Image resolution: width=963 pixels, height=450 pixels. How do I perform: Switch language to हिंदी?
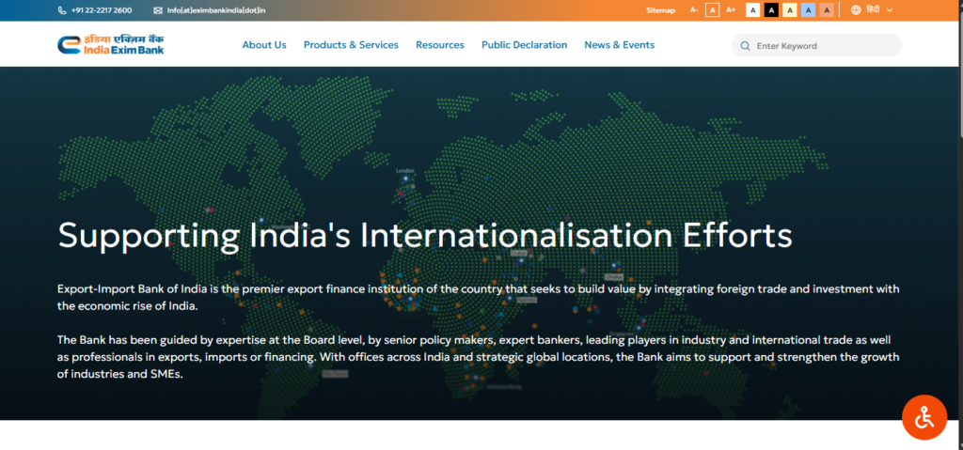pos(873,9)
